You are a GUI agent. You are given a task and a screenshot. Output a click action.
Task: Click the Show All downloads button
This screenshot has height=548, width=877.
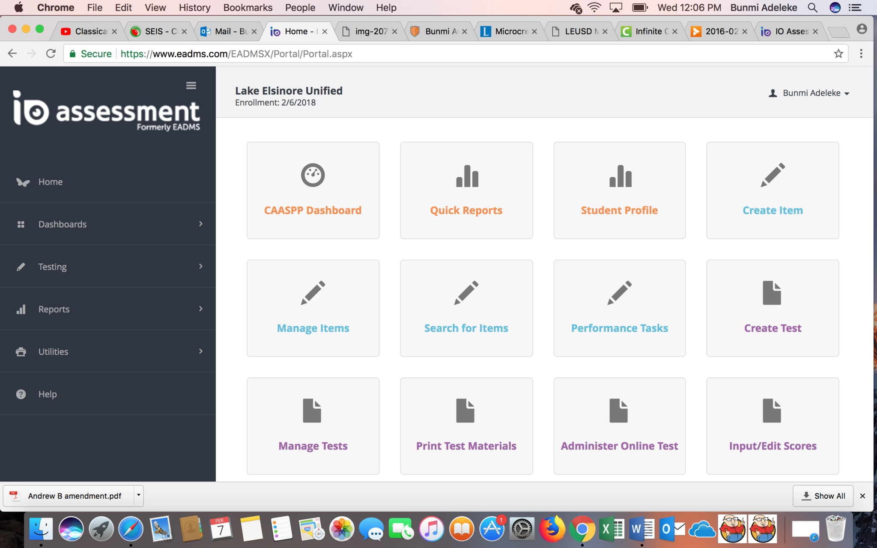click(823, 496)
